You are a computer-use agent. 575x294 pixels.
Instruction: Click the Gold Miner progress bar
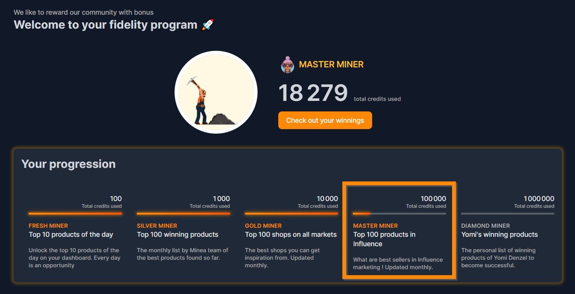[291, 213]
